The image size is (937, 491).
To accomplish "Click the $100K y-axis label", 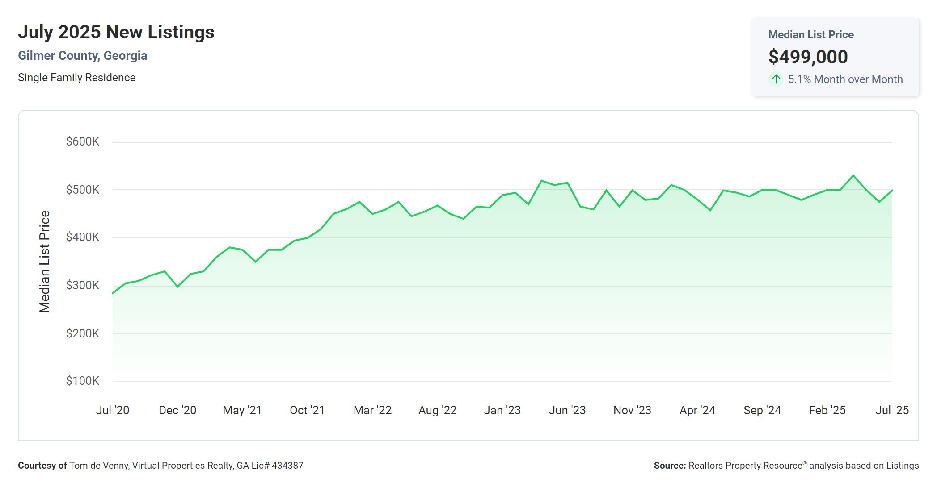I will [x=83, y=381].
